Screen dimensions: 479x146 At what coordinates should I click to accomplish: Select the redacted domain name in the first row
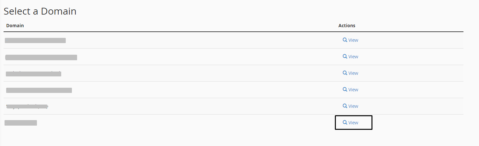tap(35, 40)
